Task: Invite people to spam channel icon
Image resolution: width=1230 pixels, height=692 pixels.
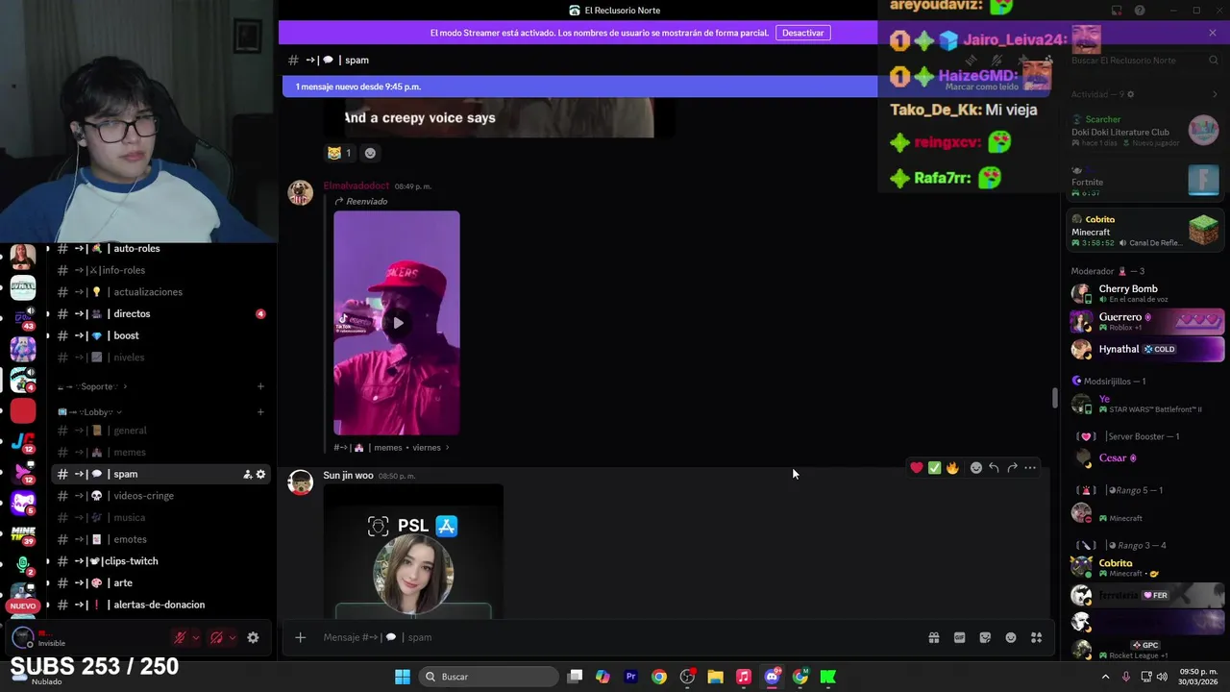Action: pos(247,475)
